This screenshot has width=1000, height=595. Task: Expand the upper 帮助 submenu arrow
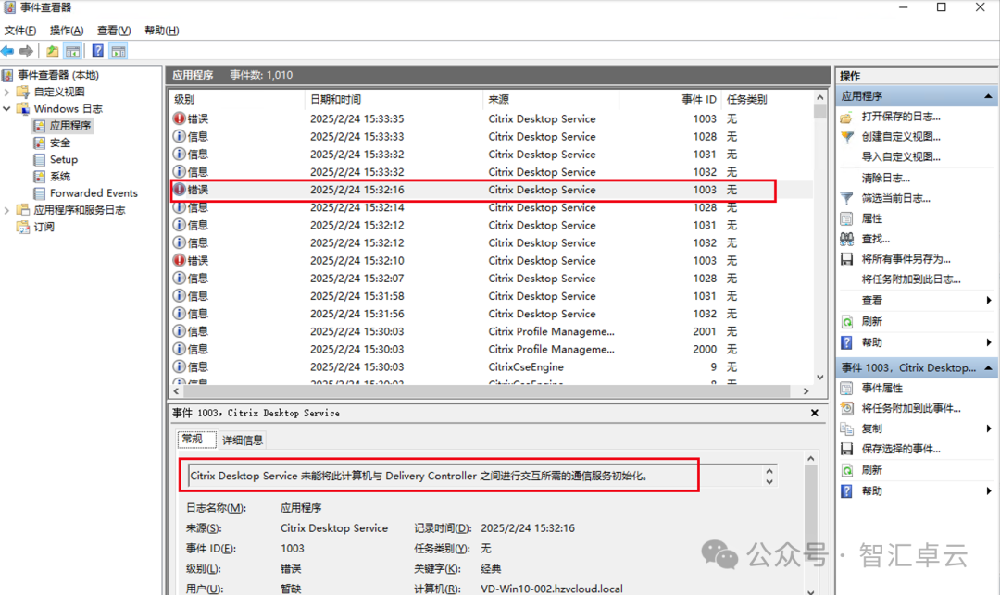[989, 342]
